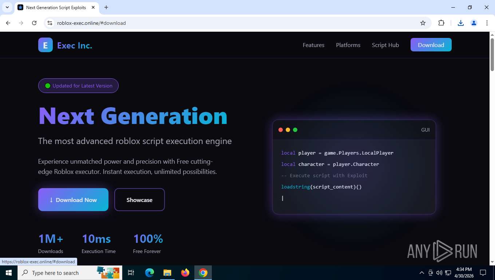Click the Download Now button

tap(73, 199)
